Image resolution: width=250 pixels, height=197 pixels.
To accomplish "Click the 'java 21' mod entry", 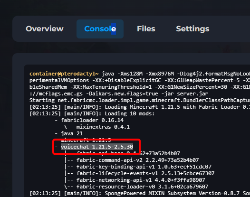I will (x=72, y=133).
